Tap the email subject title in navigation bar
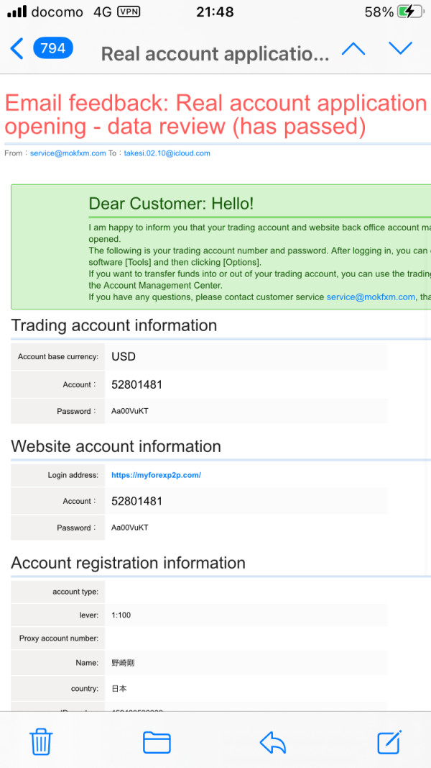 (215, 54)
